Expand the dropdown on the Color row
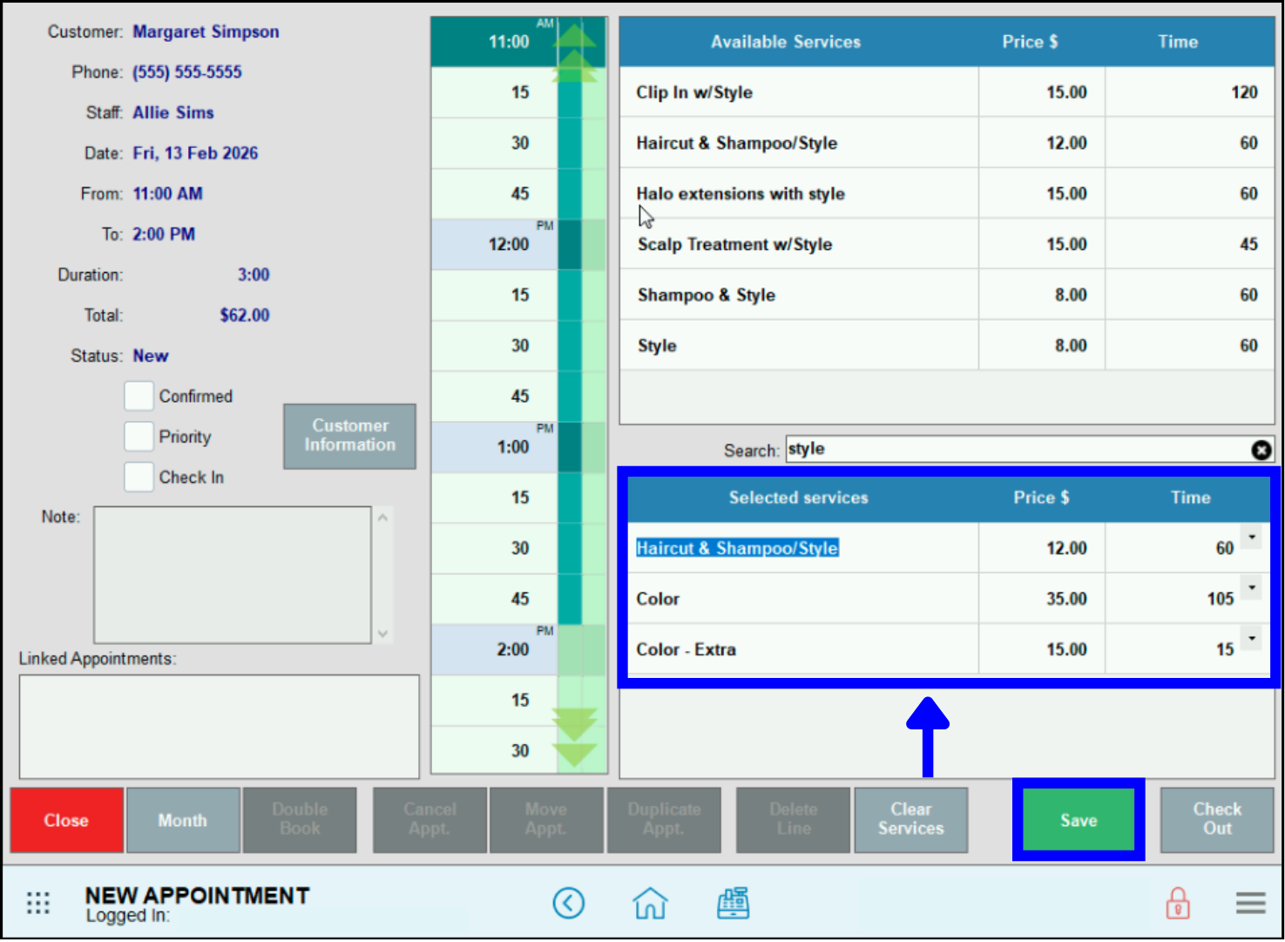This screenshot has width=1285, height=942. click(1251, 587)
